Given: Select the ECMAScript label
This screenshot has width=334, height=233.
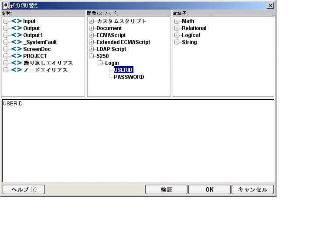Looking at the screenshot, I should 111,35.
